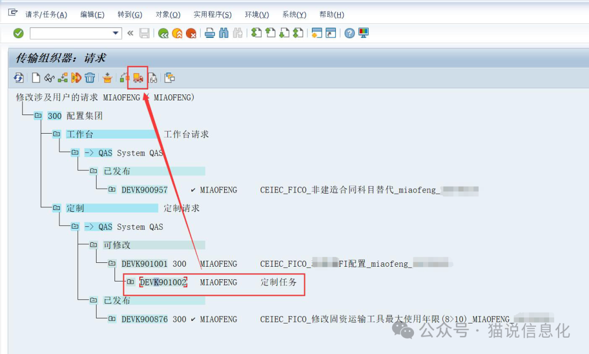Open the 编辑(E) menu
Image resolution: width=589 pixels, height=354 pixels.
pyautogui.click(x=92, y=15)
